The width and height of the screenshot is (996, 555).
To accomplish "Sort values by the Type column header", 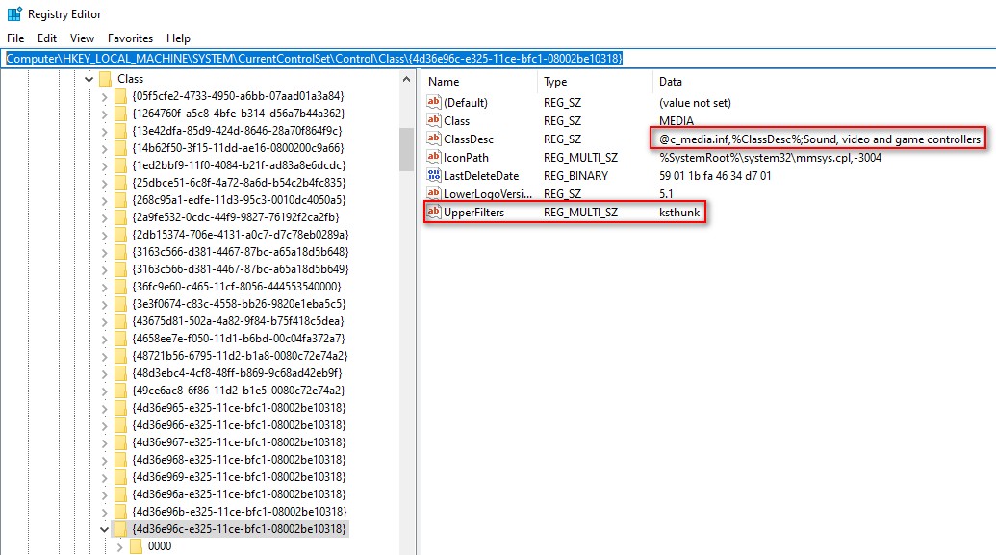I will (555, 82).
